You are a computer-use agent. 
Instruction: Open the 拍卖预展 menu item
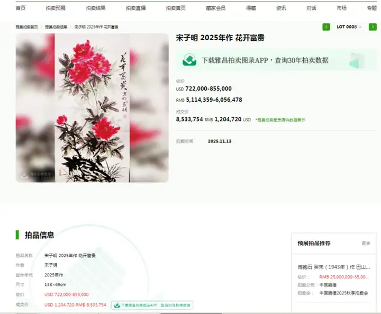[x=56, y=8]
